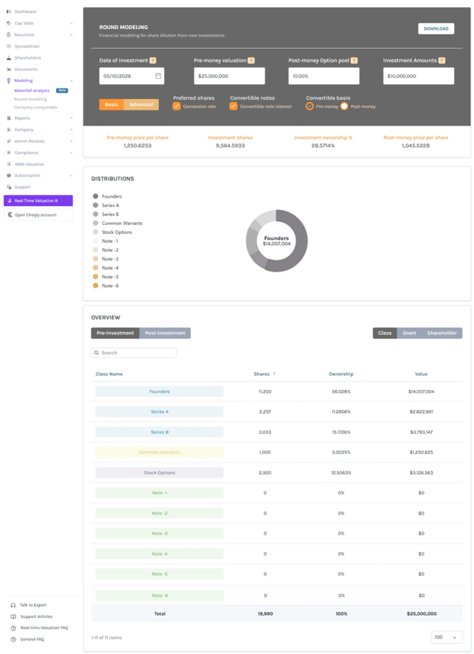Image resolution: width=474 pixels, height=654 pixels.
Task: Expand the Reports sidebar section
Action: click(71, 118)
